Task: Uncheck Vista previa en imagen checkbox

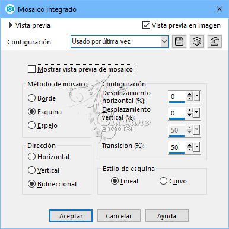Action: point(146,25)
